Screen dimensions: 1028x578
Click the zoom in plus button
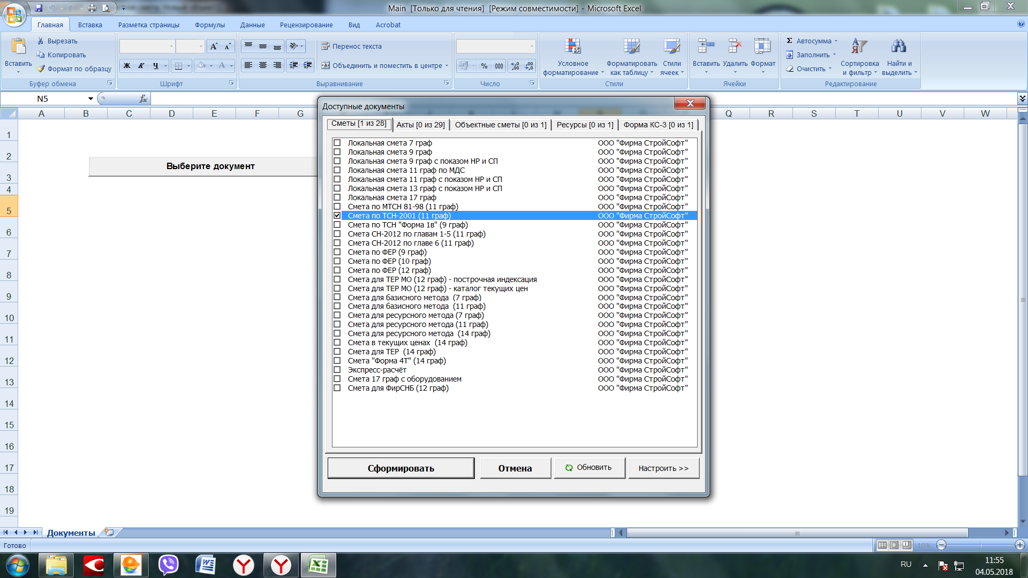click(1019, 545)
